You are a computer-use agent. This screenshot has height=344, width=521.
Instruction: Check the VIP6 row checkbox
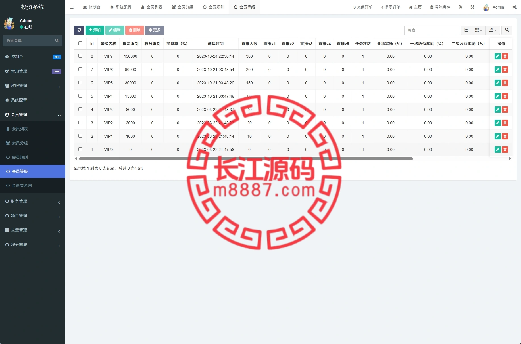click(80, 69)
